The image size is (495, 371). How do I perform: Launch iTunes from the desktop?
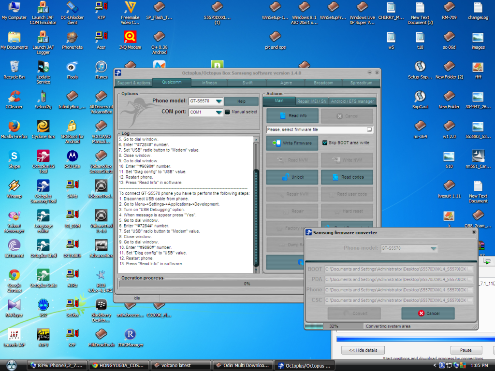102,70
